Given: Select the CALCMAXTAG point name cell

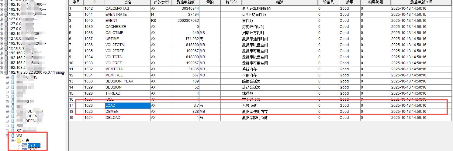Looking at the screenshot, I should (127, 8).
